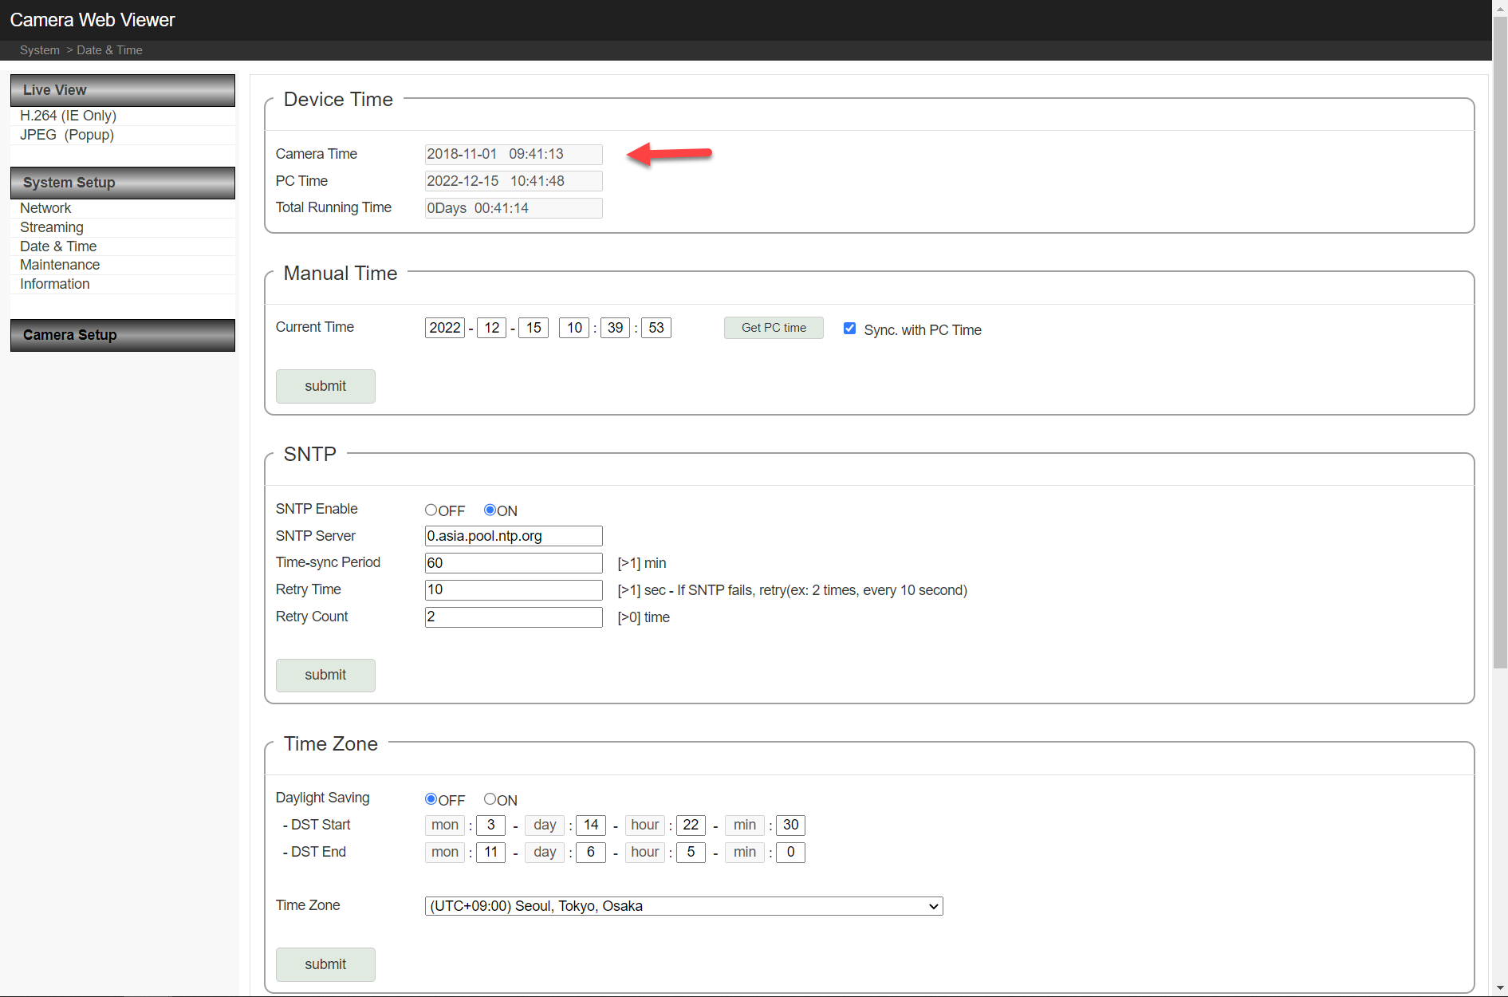
Task: Click the DST End hour field showing 5
Action: click(691, 852)
